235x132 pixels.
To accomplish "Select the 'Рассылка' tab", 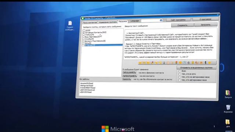I will pos(123,22).
